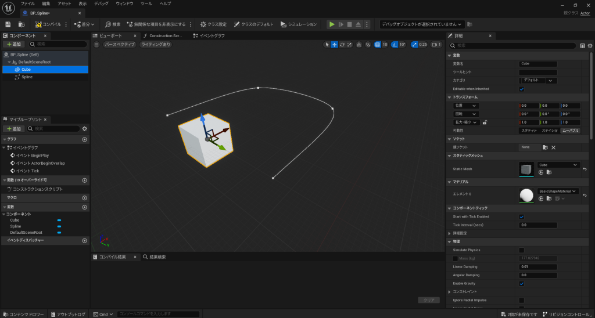Toggle Editable when Inherited checkbox
The width and height of the screenshot is (595, 318).
click(521, 89)
